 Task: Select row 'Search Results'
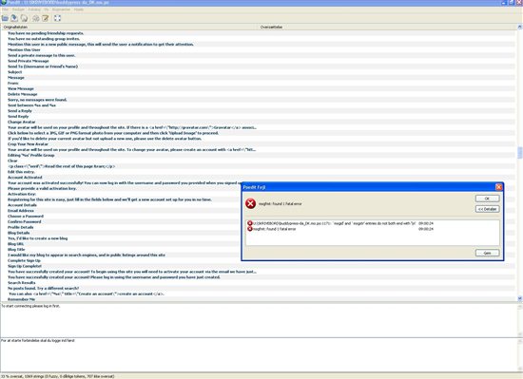point(259,283)
